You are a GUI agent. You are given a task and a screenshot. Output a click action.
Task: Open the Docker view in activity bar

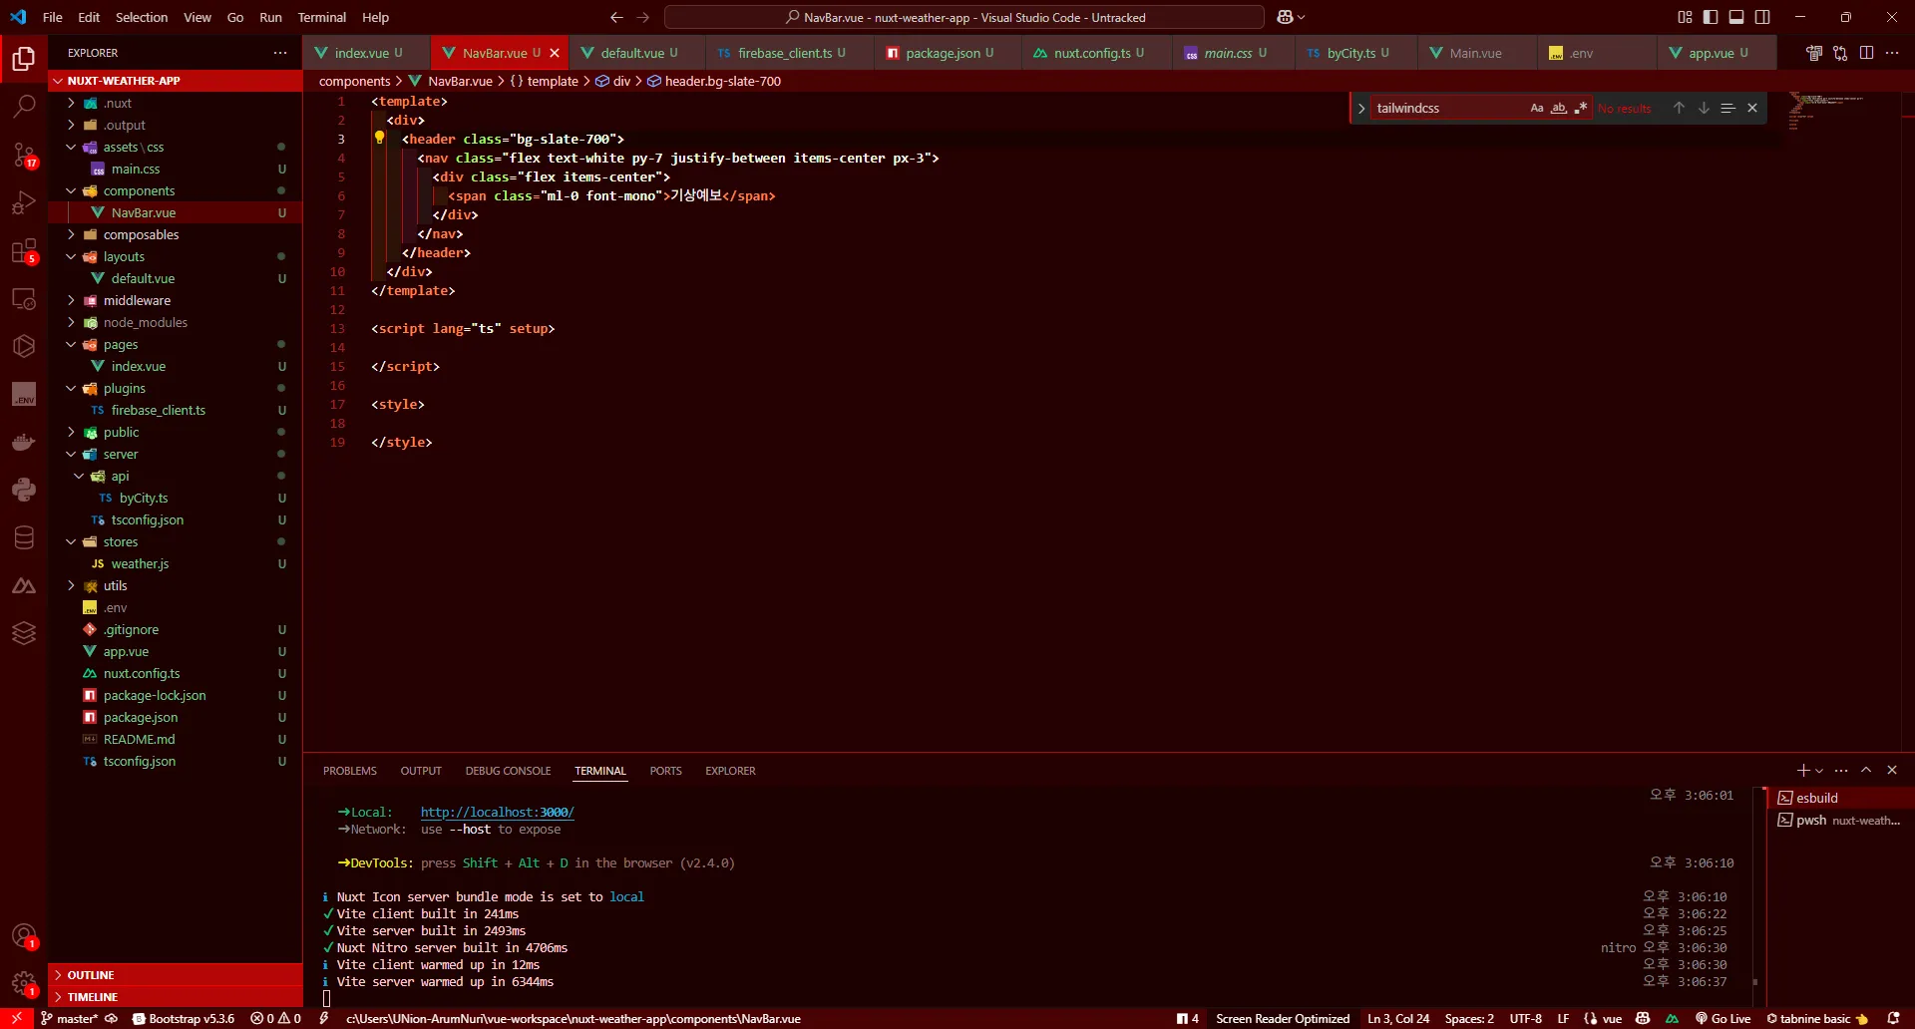[24, 442]
